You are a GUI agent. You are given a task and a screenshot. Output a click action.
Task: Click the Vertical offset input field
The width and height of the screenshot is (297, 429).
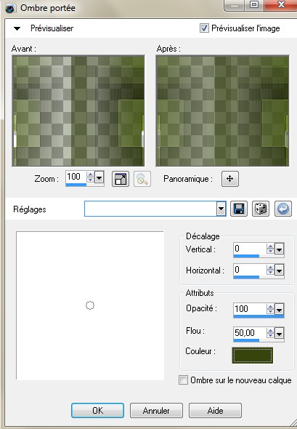250,249
